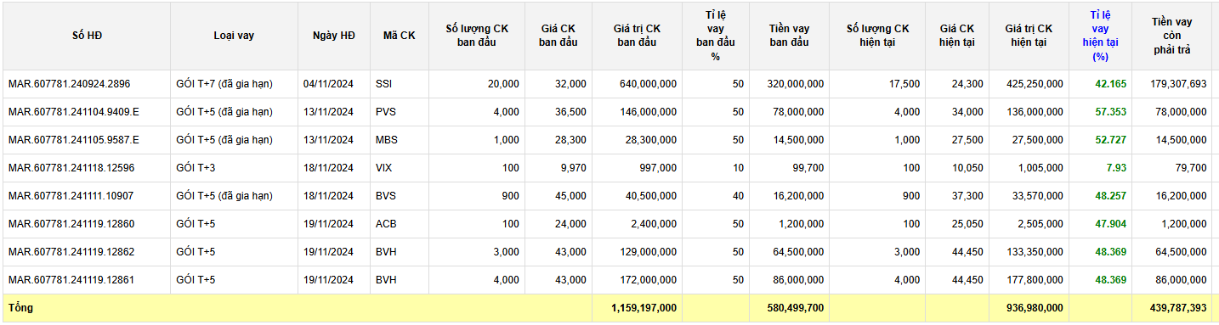Select the Giá trị CK hiện tại header

[x=1029, y=36]
